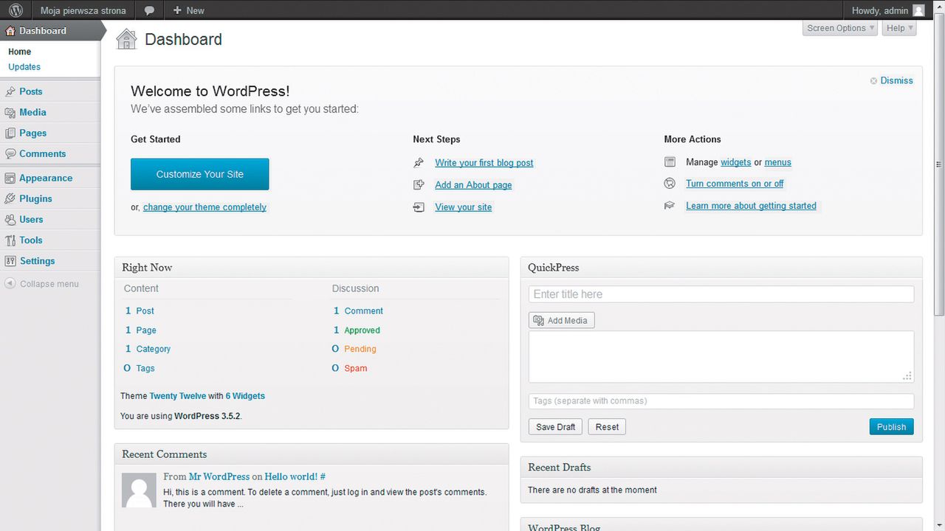Click the QuickPress content text area
This screenshot has height=531, width=945.
pos(721,357)
